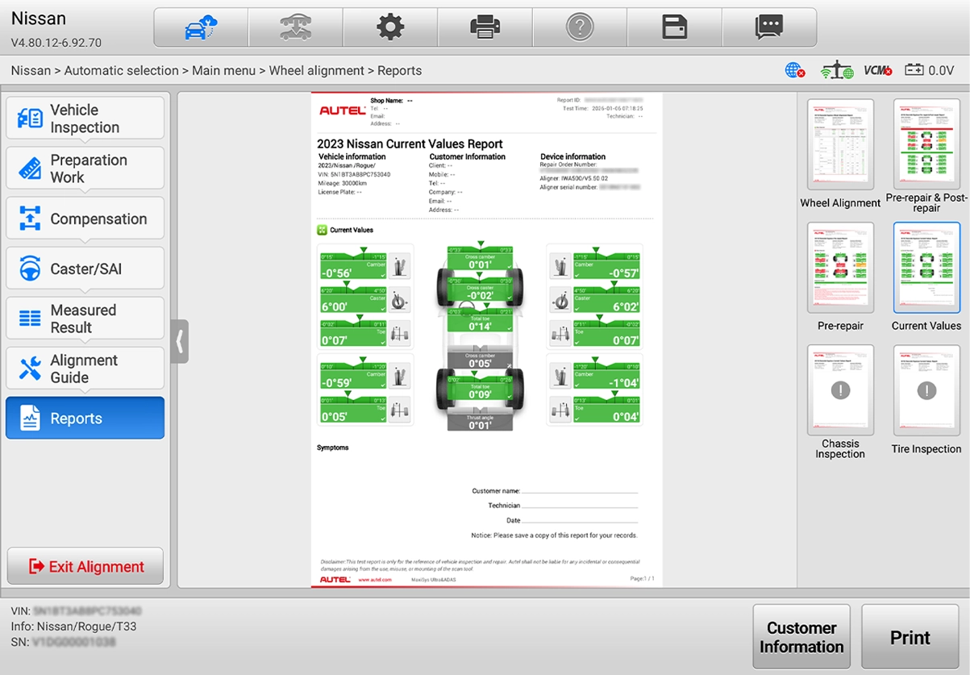Image resolution: width=970 pixels, height=675 pixels.
Task: Click the VCM connection status icon
Action: pyautogui.click(x=877, y=71)
